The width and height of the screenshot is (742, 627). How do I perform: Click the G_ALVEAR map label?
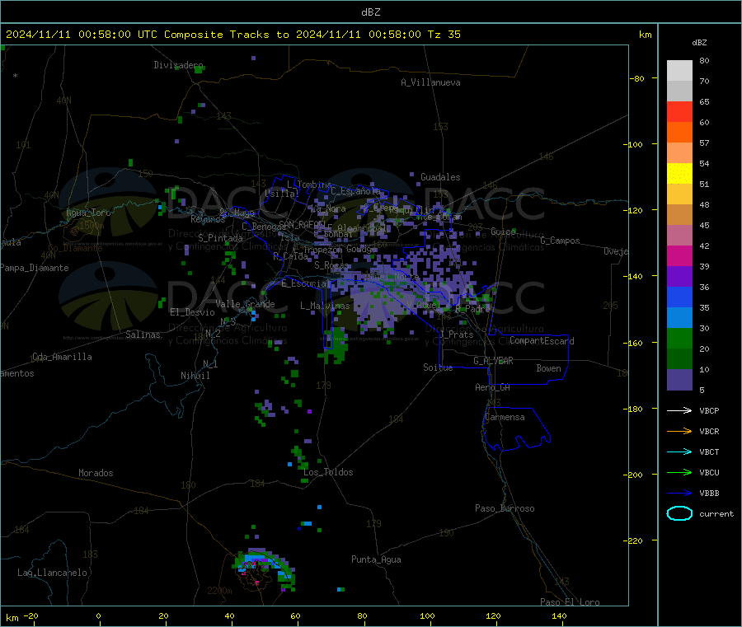pos(493,361)
